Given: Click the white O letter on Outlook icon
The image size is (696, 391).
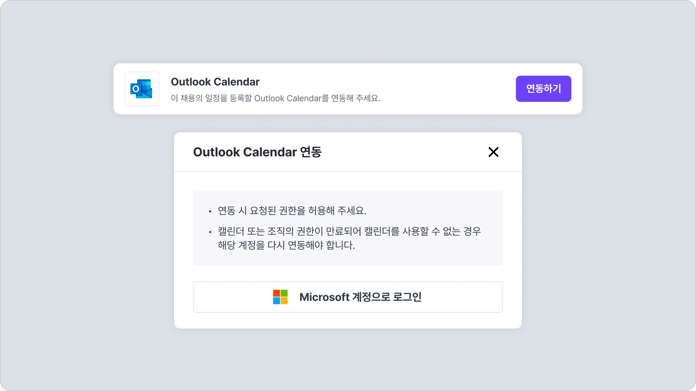Looking at the screenshot, I should [x=136, y=89].
